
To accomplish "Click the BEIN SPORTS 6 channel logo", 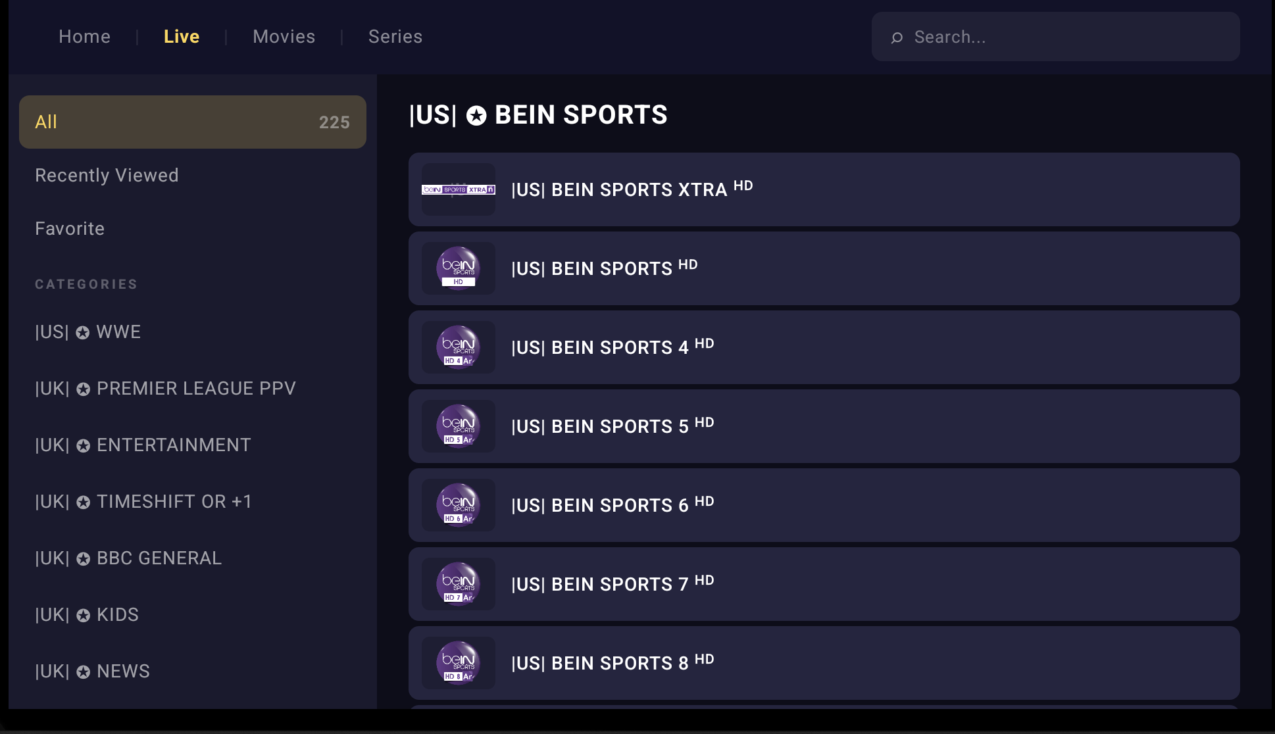I will [x=459, y=505].
